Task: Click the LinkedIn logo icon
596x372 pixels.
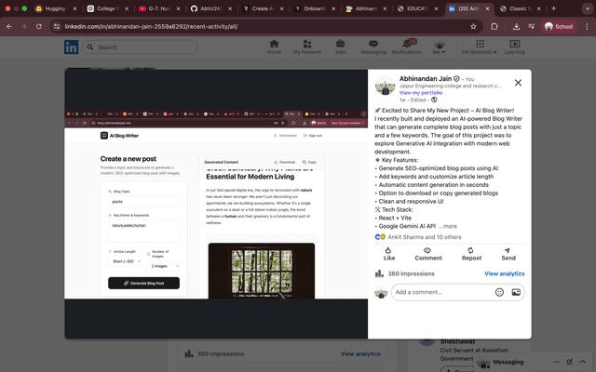Action: (71, 47)
